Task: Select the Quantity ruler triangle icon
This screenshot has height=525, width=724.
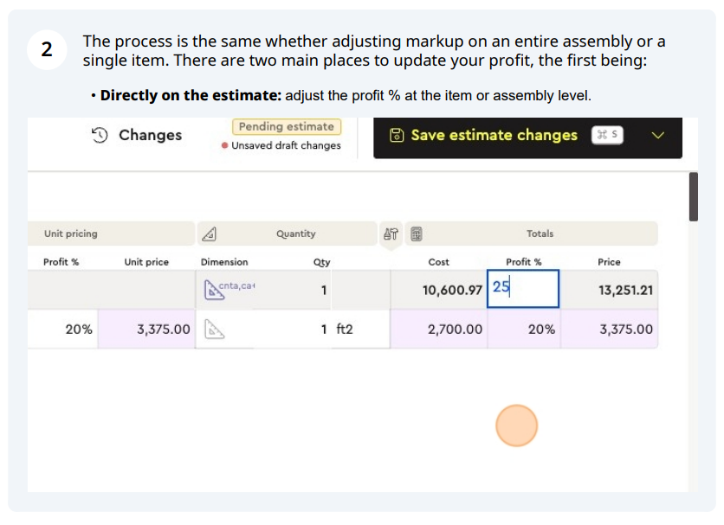Action: point(210,234)
